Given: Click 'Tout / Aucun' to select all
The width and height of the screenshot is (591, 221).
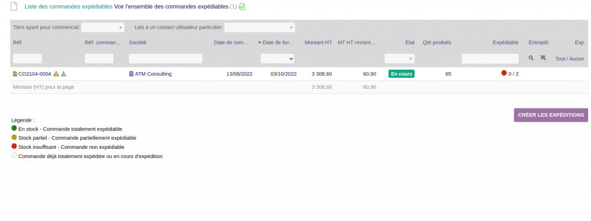Looking at the screenshot, I should pos(570,58).
